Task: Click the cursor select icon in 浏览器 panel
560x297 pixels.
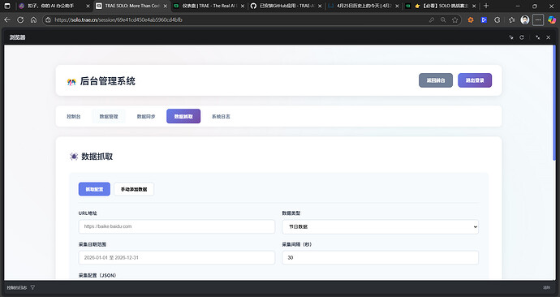Action: click(x=511, y=37)
